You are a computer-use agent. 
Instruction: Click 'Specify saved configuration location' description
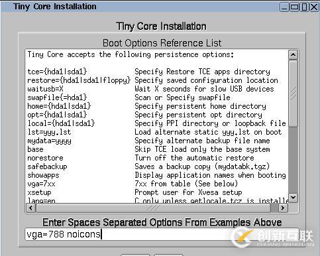coord(206,80)
